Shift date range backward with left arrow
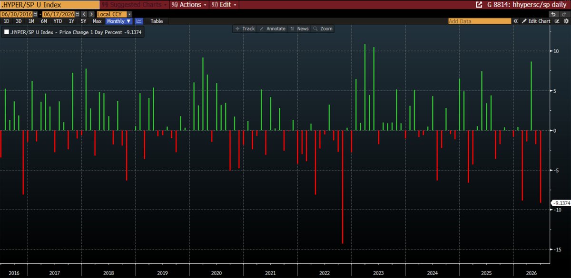The height and width of the screenshot is (278, 571). coord(84,14)
